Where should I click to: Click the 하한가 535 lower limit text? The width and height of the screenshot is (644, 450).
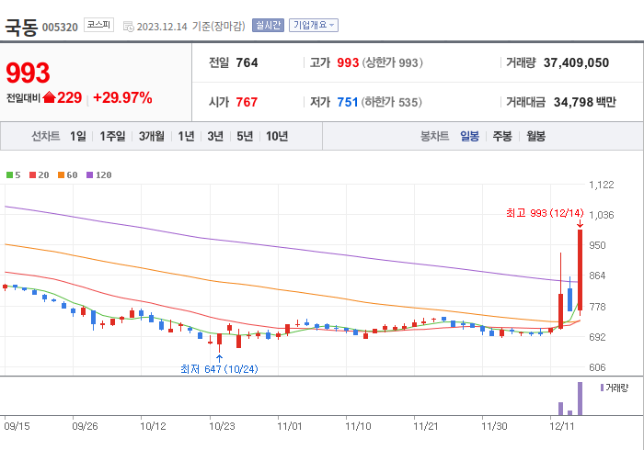pyautogui.click(x=391, y=102)
